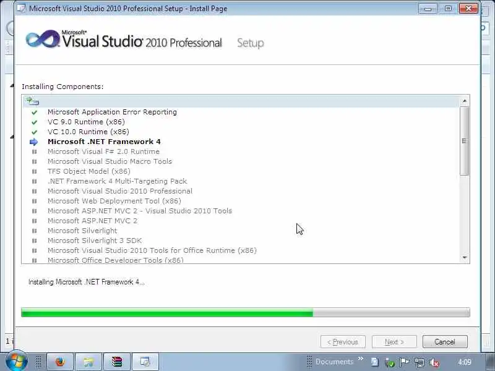Click the Previous button

coord(343,342)
